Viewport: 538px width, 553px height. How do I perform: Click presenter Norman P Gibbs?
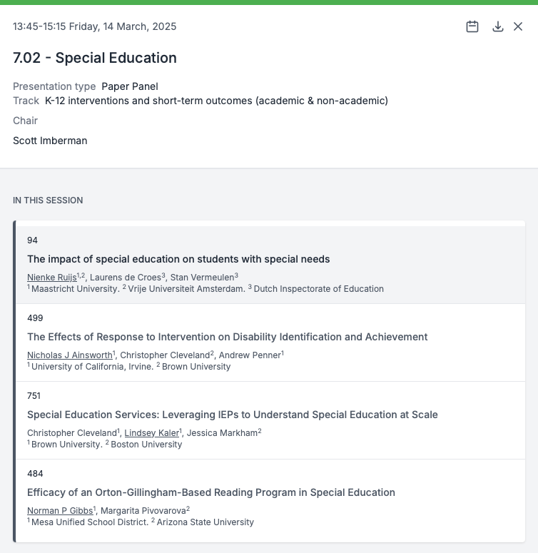[60, 510]
